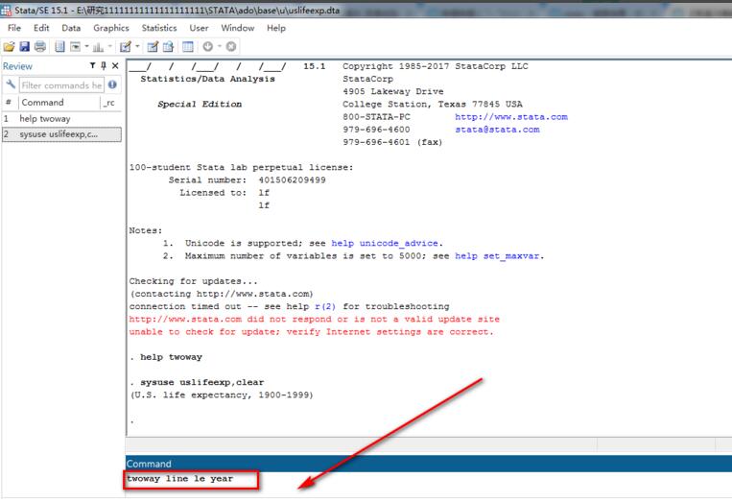Screen dimensions: 732x502
Task: Click the Filter commands input field
Action: coord(61,85)
